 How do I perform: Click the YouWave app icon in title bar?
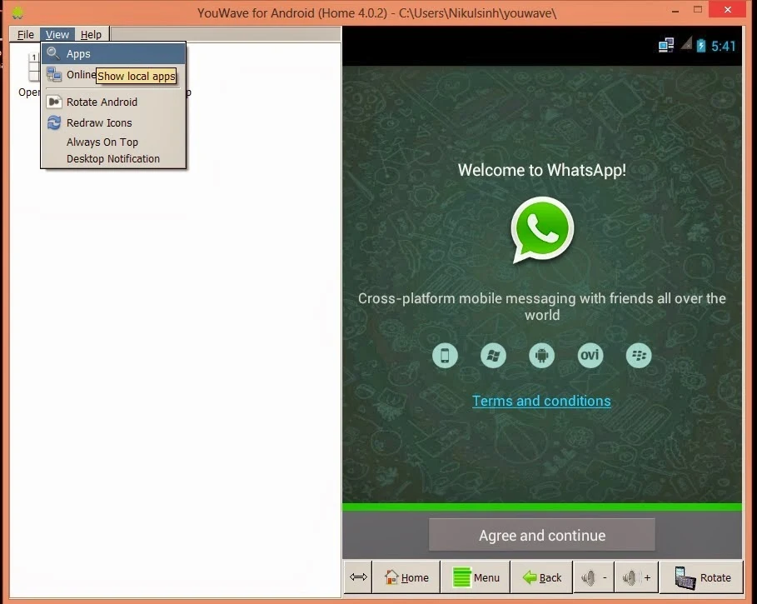tap(17, 12)
